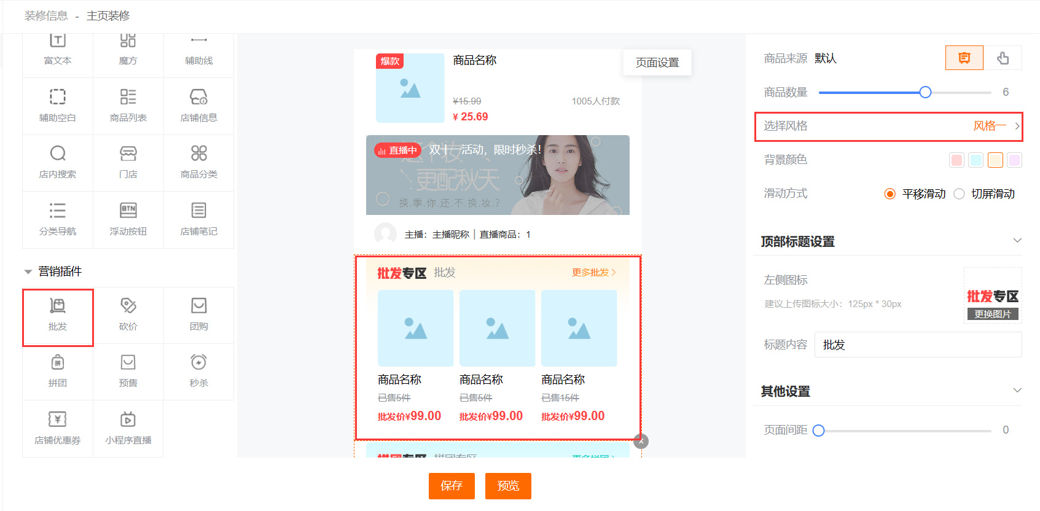The width and height of the screenshot is (1040, 511).
Task: Add the 浮动按钮 floating button component
Action: (128, 219)
